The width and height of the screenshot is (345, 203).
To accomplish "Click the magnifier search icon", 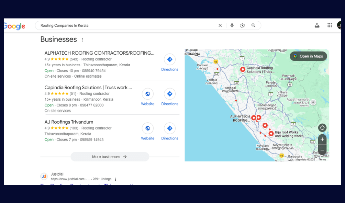I will (x=254, y=25).
